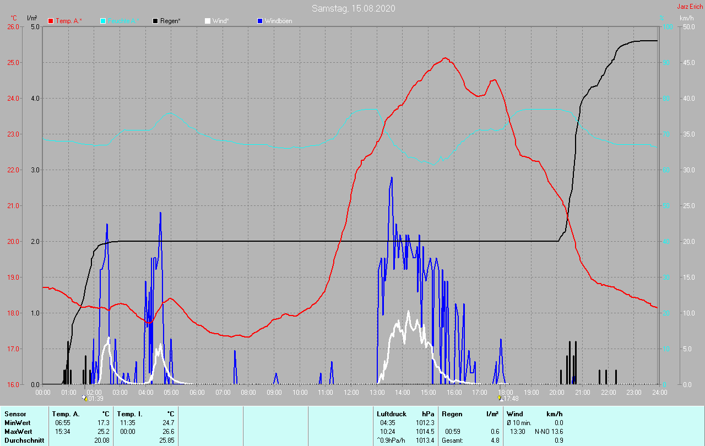Click the sunset marker at 17:48

tap(500, 398)
